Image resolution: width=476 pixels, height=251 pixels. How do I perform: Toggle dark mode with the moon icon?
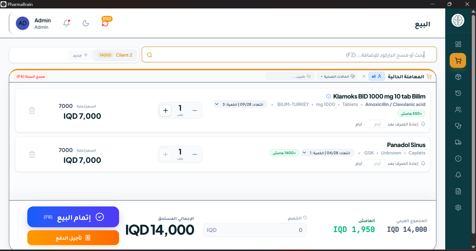tap(86, 23)
